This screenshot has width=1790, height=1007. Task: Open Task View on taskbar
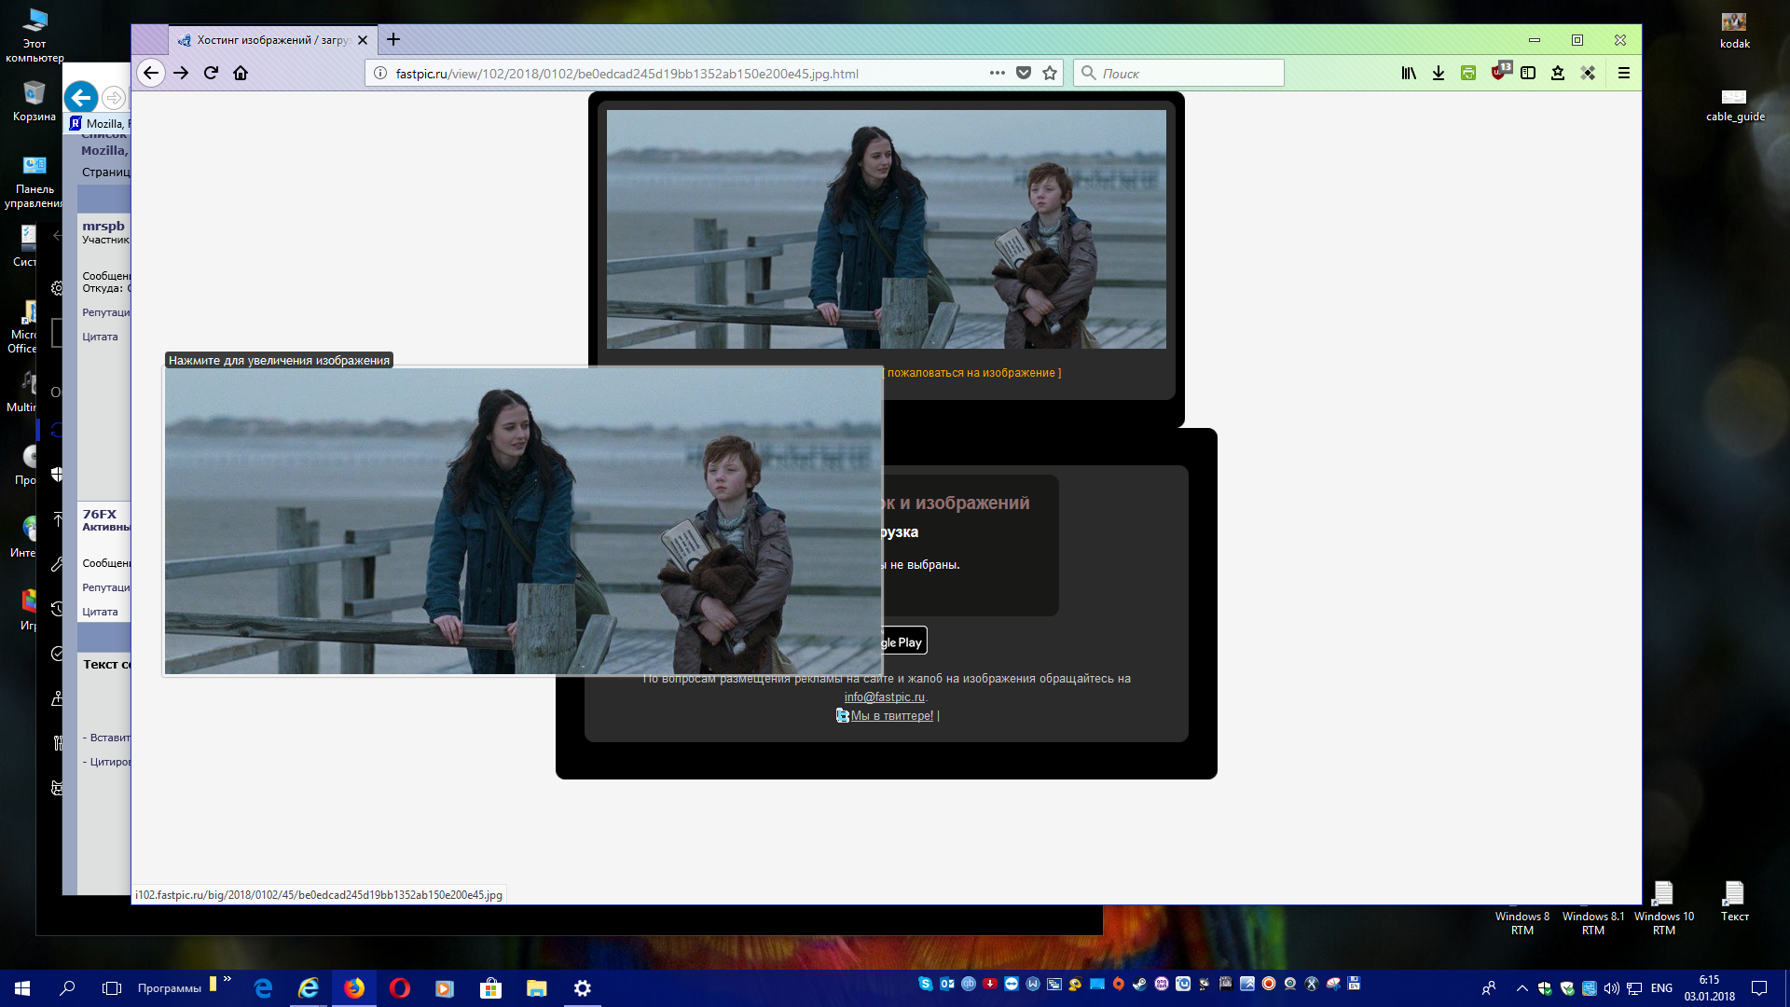coord(112,988)
